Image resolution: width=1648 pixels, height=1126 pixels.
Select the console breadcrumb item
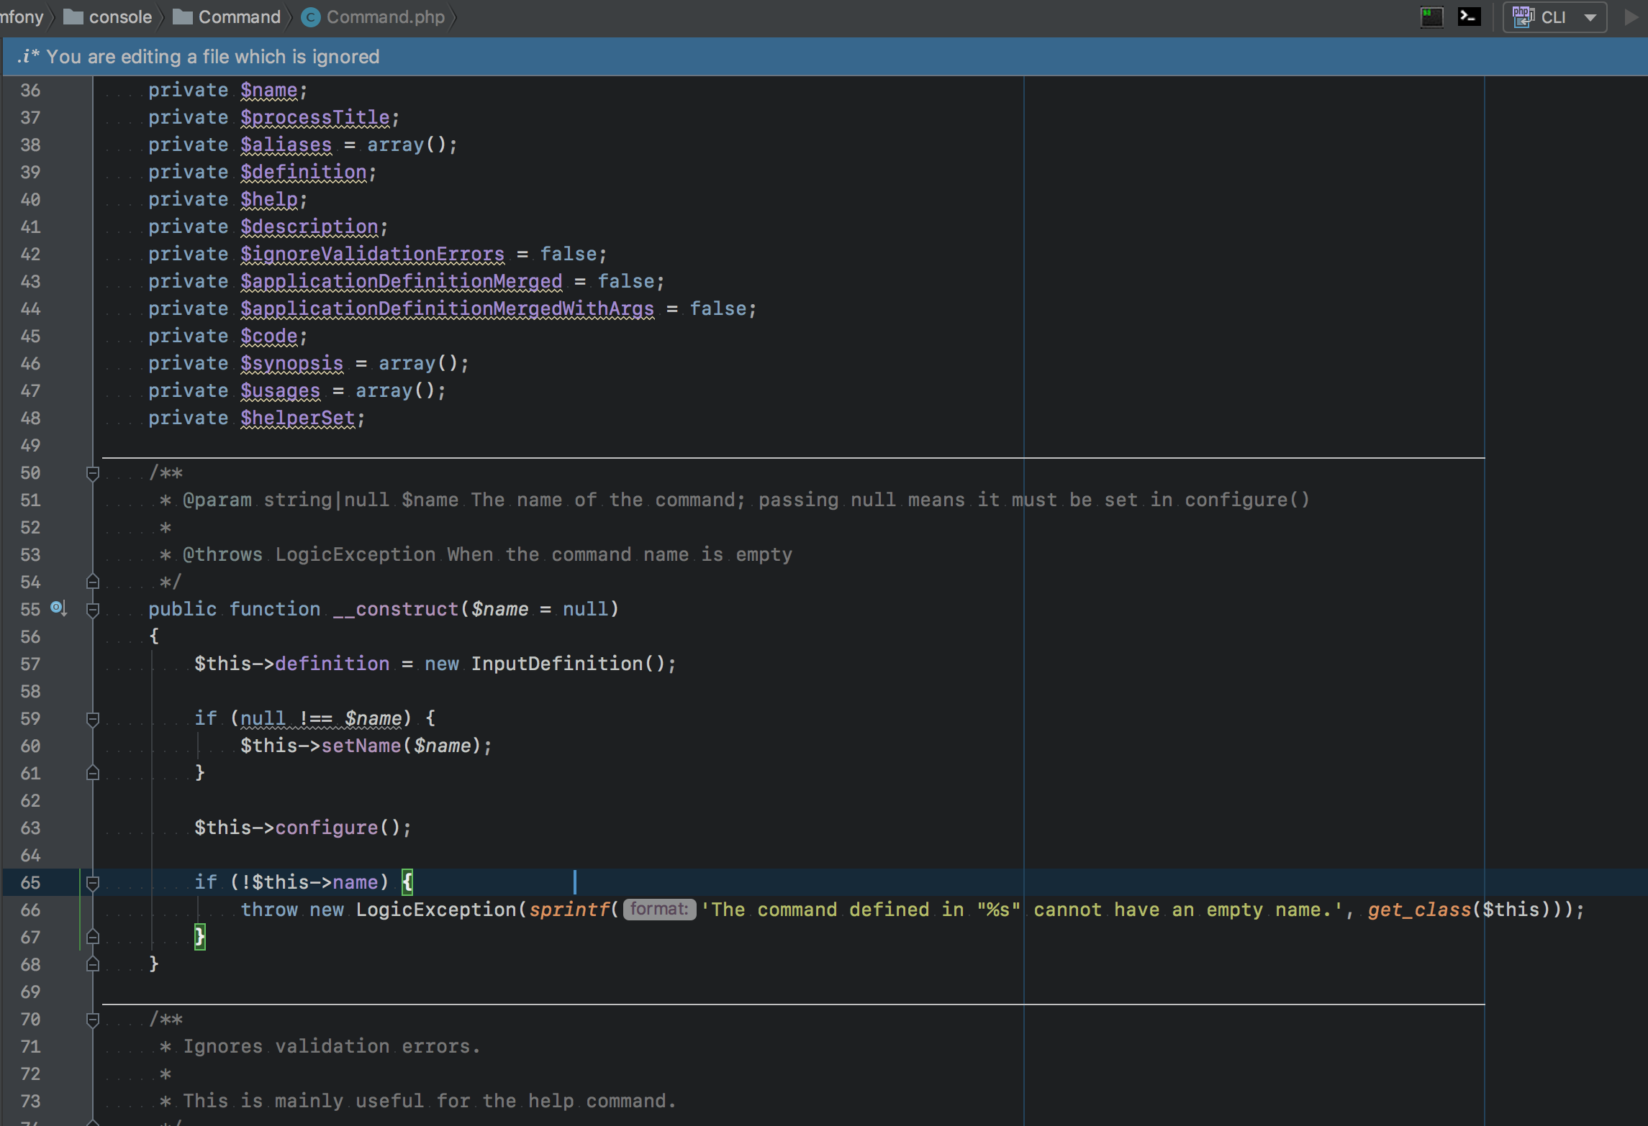pyautogui.click(x=119, y=17)
